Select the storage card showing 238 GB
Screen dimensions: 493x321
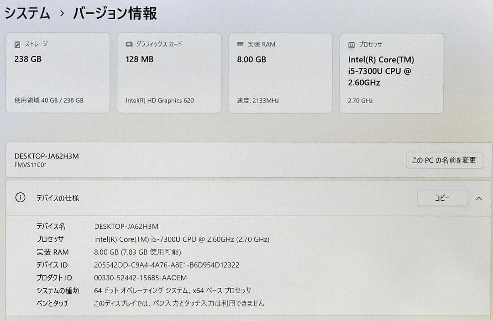tap(58, 73)
